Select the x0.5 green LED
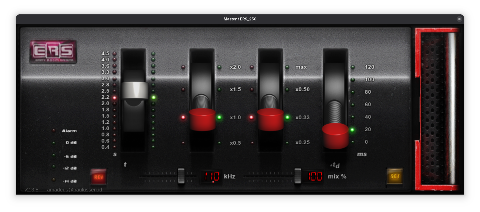480x212 pixels. (x=219, y=143)
